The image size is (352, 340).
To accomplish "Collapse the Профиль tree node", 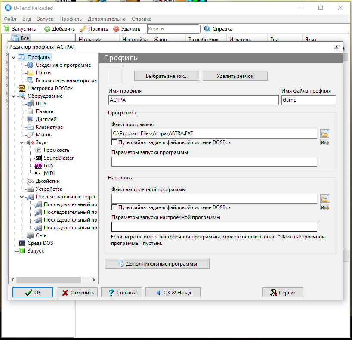I will 13,58.
